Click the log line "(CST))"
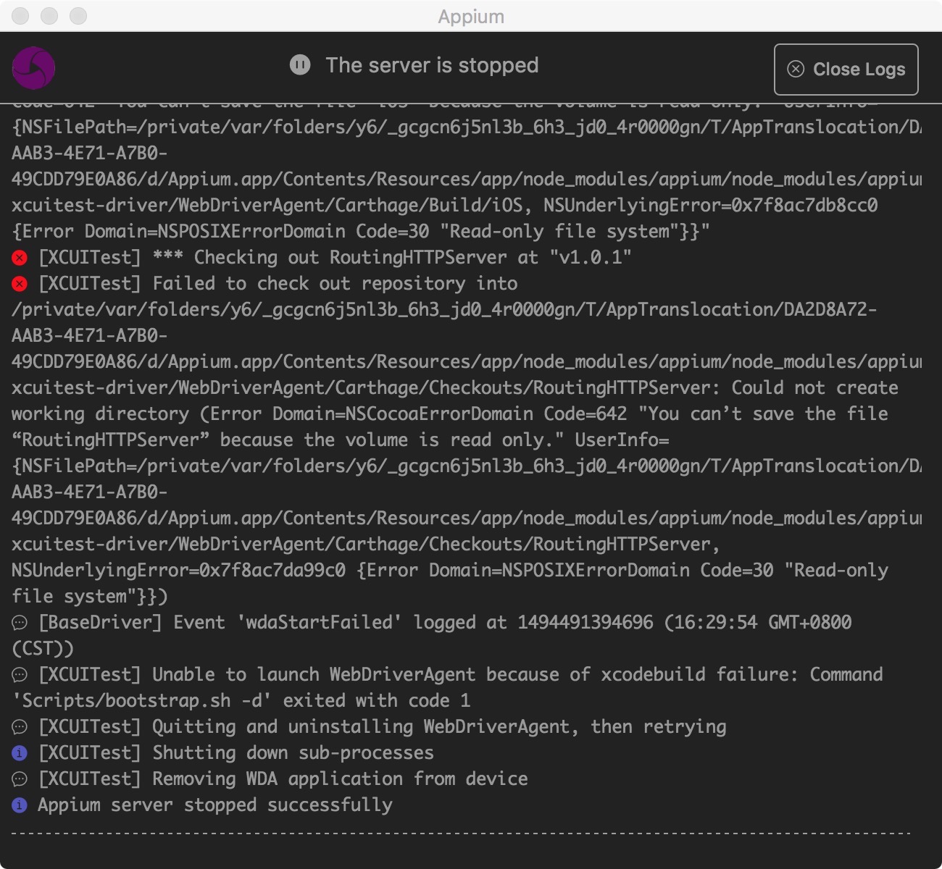The image size is (942, 869). pos(43,649)
